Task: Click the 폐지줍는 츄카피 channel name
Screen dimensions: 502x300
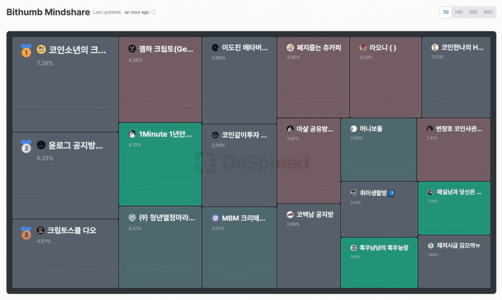Action: click(x=319, y=48)
